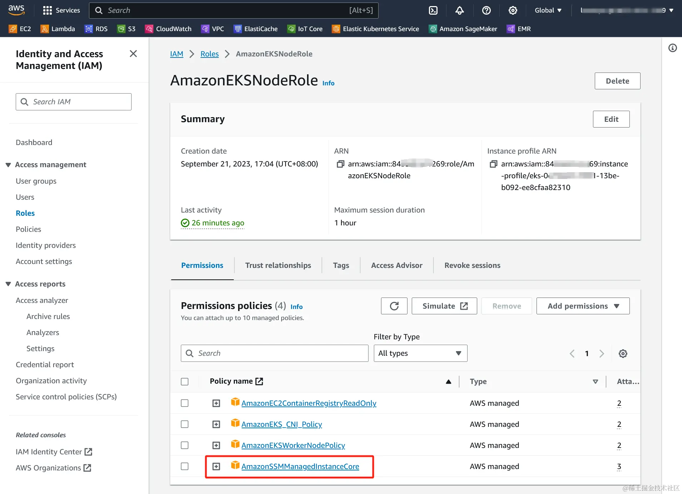Open the ElastiCache shortcut
This screenshot has width=682, height=494.
tap(256, 29)
